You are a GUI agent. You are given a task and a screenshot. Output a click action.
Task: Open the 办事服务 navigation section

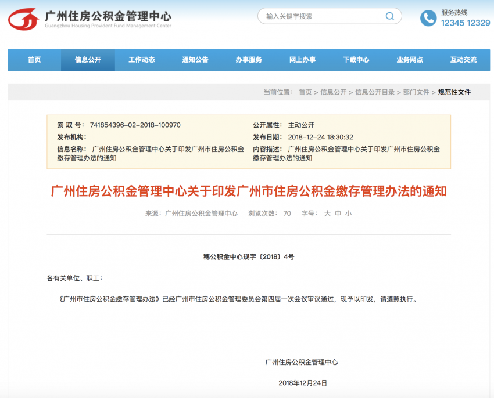point(249,60)
